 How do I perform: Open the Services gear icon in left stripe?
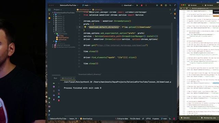49,98
